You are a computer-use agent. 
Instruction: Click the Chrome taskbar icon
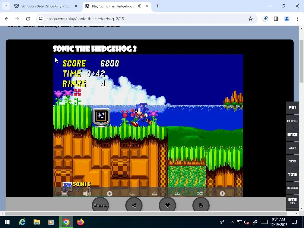[x=66, y=222]
